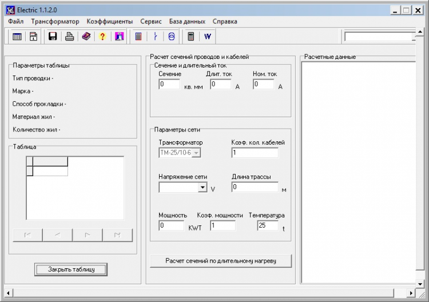Click inside the Расчетные данные text area
The width and height of the screenshot is (429, 302).
(359, 172)
